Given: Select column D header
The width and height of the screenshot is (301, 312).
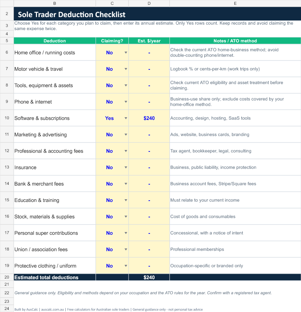Looking at the screenshot, I should click(x=149, y=3).
